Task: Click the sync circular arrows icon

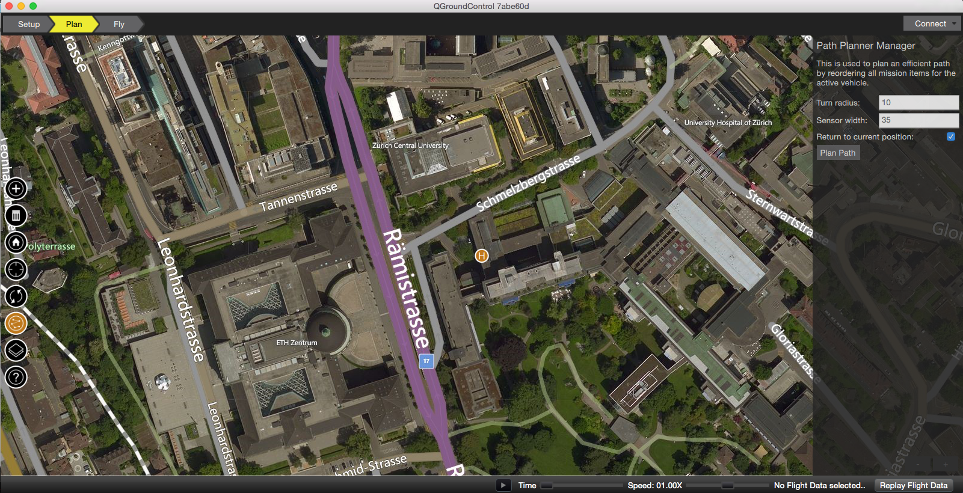Action: [x=16, y=296]
